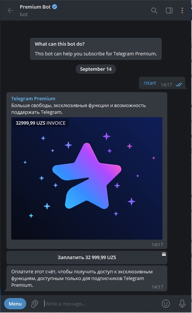Go back using the arrow icon

coord(10,10)
